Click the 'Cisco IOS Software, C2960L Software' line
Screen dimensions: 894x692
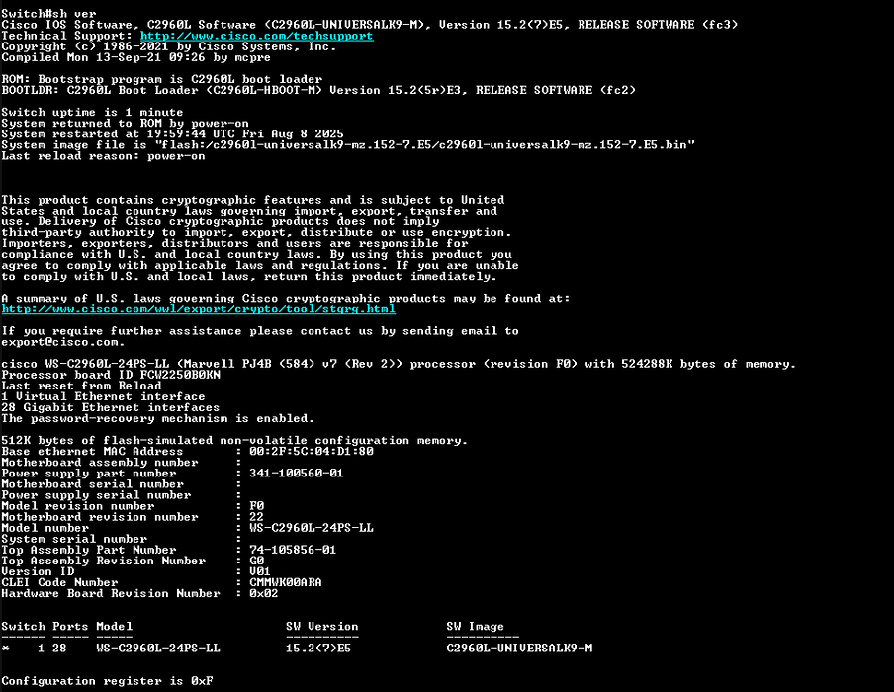(x=370, y=25)
